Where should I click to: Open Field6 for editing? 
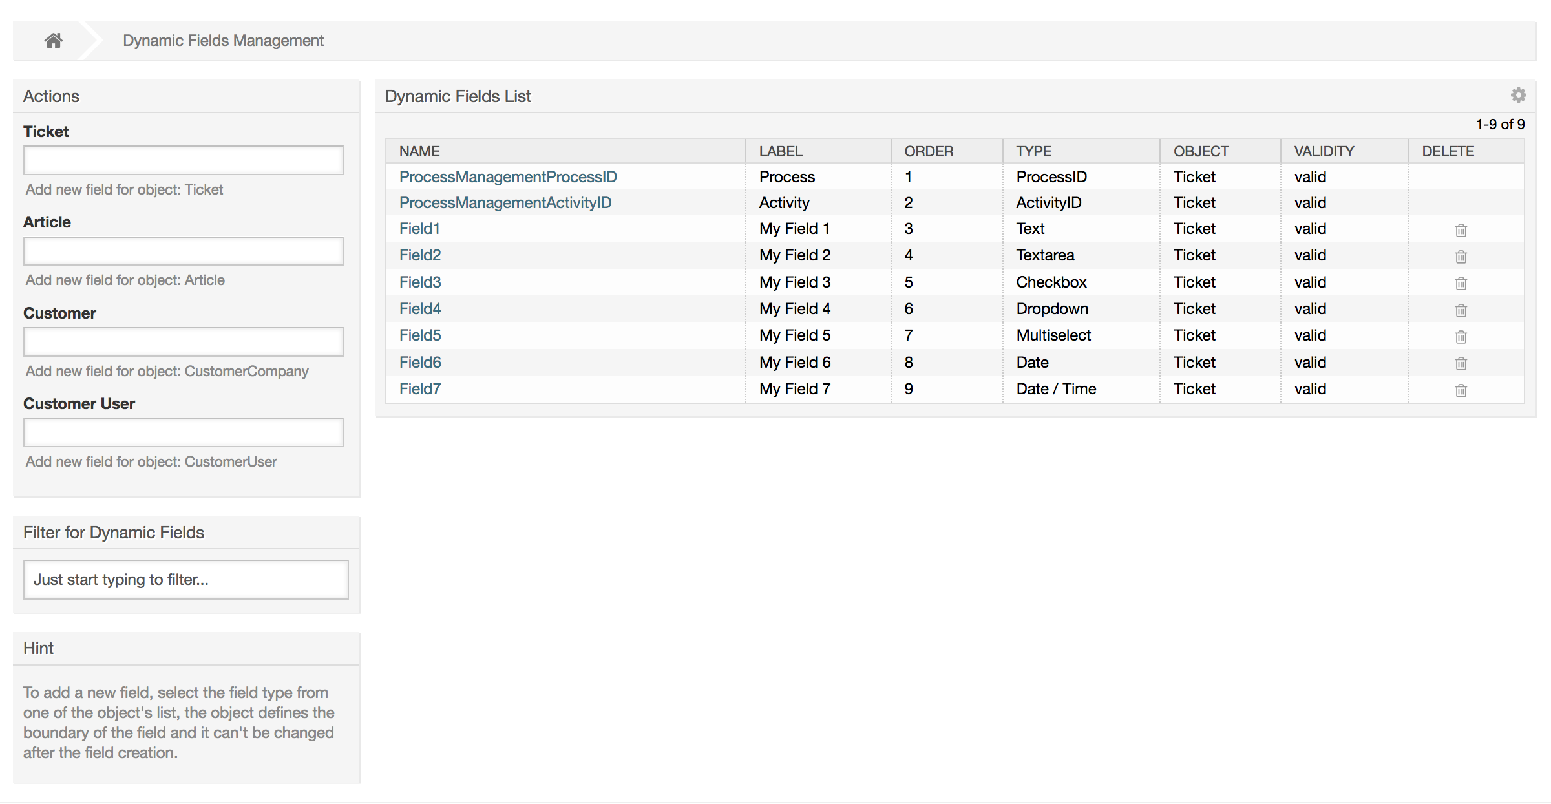point(419,362)
